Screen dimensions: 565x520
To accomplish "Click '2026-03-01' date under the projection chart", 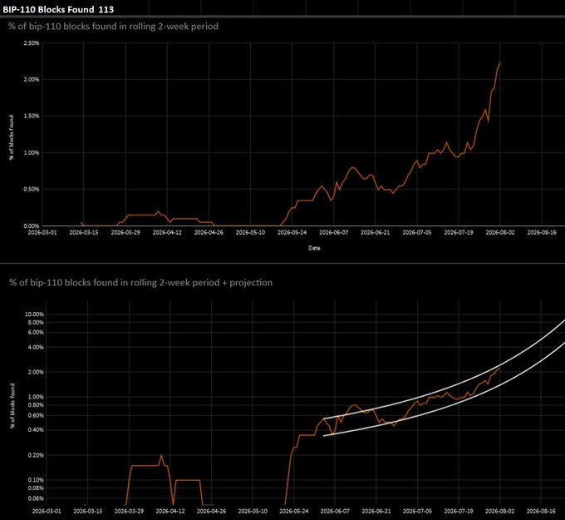I will [47, 511].
